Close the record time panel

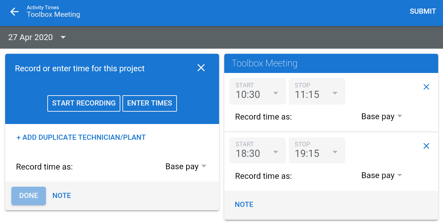(x=201, y=68)
